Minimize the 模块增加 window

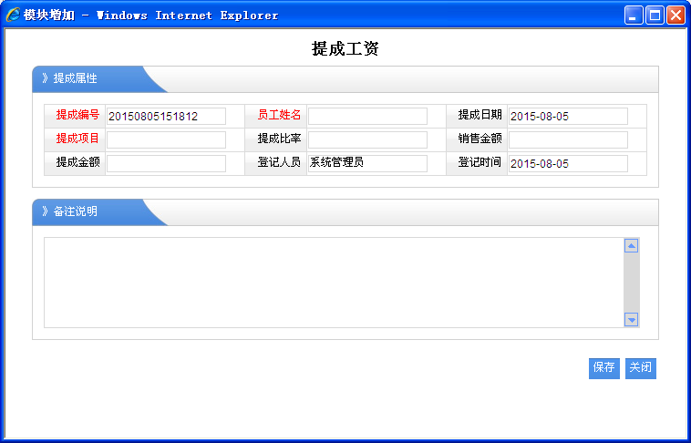click(634, 15)
